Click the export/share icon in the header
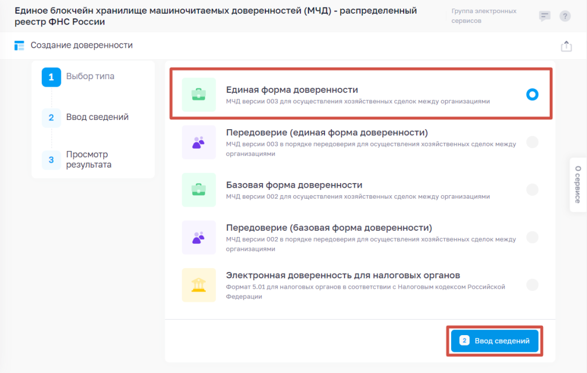Viewport: 587px width, 373px height. (566, 46)
